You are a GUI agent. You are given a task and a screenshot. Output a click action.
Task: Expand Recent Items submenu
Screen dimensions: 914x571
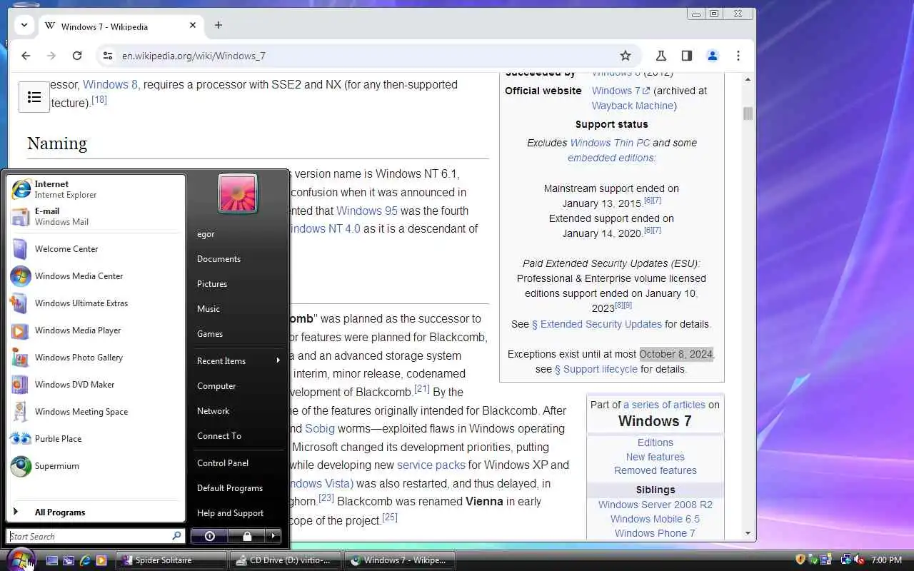coord(238,360)
